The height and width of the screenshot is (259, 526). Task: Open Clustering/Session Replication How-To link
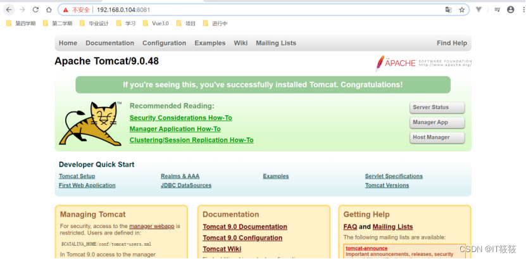(192, 140)
